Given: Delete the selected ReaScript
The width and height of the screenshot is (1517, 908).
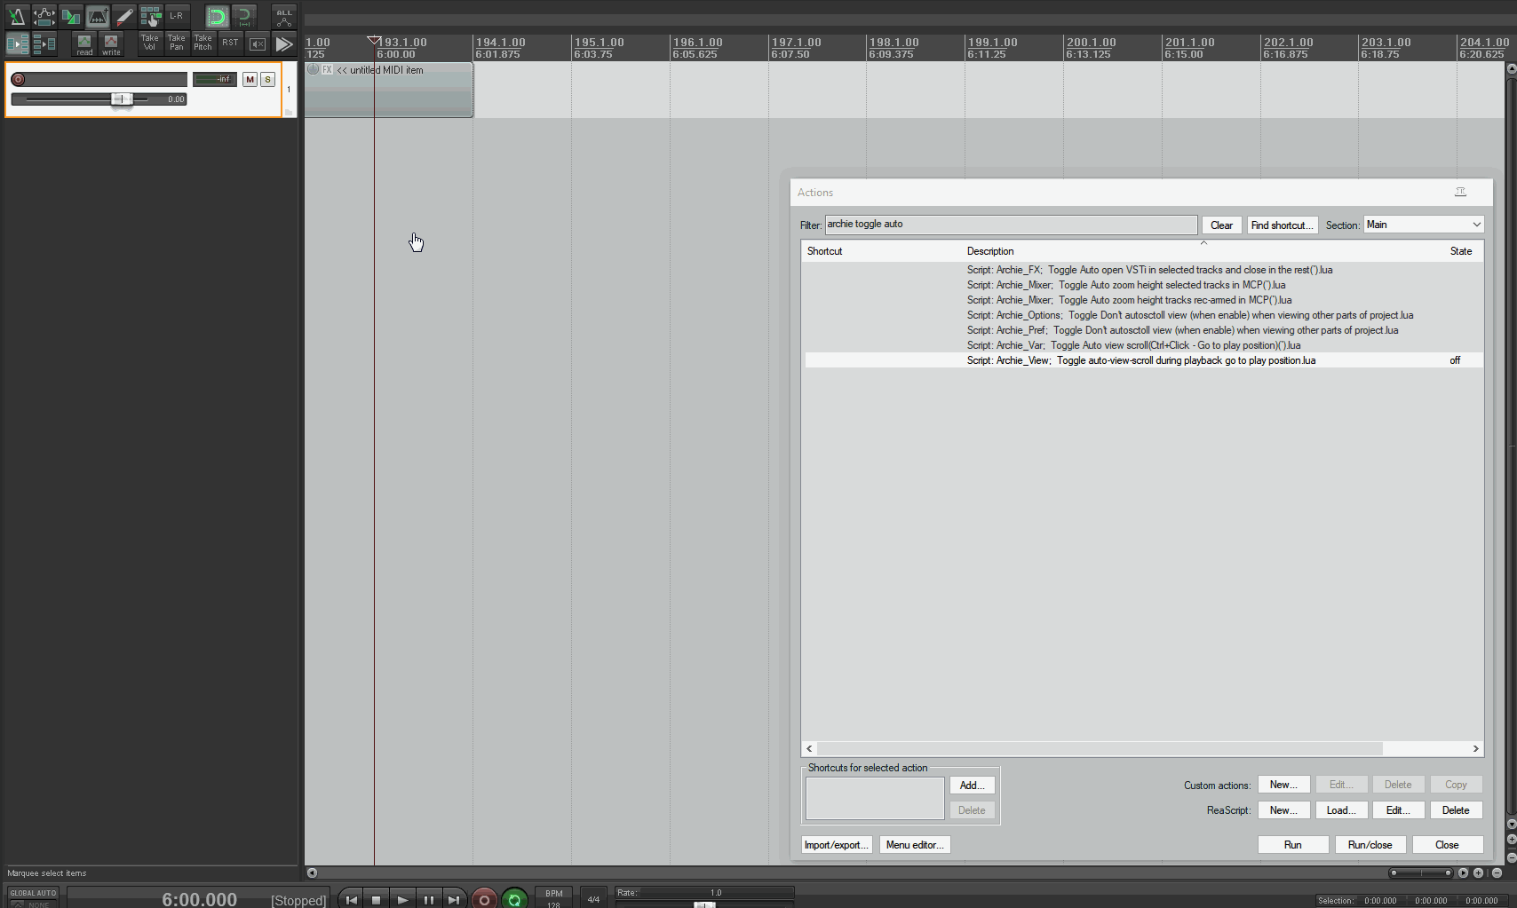Looking at the screenshot, I should [1456, 810].
